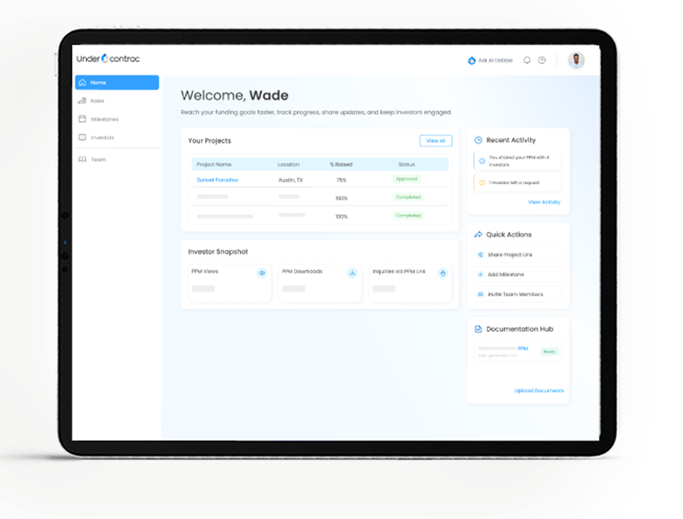Viewport: 683px width, 519px height.
Task: Click the notification bell icon
Action: tap(527, 60)
